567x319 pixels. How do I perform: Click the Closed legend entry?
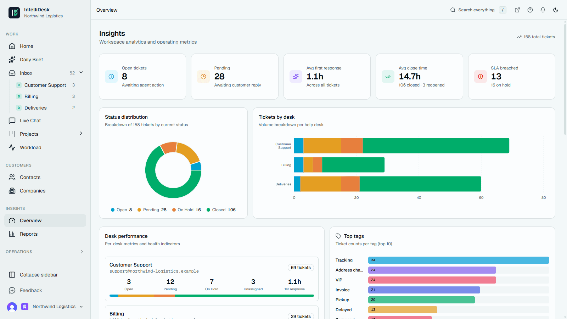click(x=221, y=210)
